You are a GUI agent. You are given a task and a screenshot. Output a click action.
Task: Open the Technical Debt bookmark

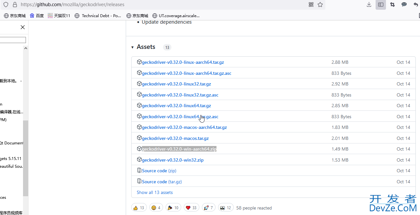[98, 16]
